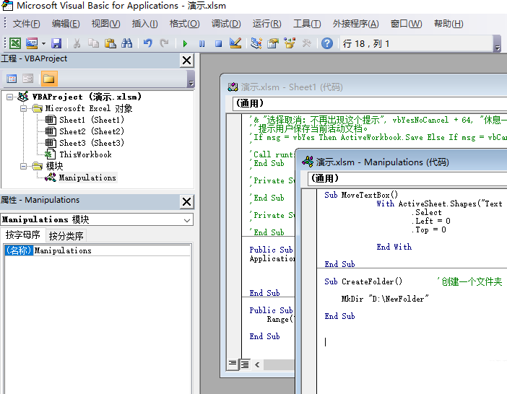The width and height of the screenshot is (507, 394).
Task: Switch to the 按字母序 tab
Action: [x=22, y=235]
